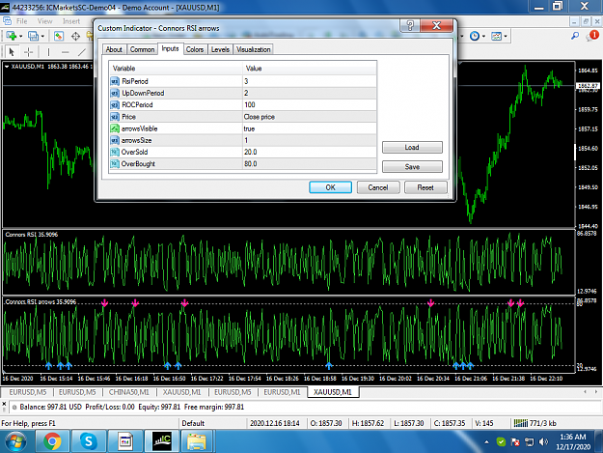Open Google Chrome from the taskbar
The height and width of the screenshot is (453, 603).
coord(52,441)
